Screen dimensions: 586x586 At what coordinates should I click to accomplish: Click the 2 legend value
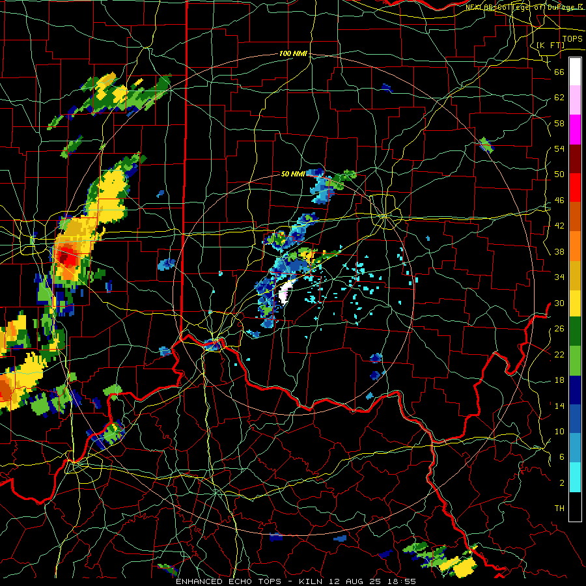point(562,483)
